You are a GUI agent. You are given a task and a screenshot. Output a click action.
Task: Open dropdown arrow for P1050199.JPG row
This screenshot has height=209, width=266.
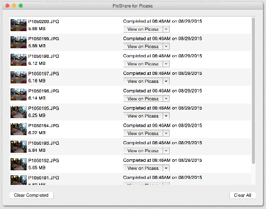tap(166, 46)
